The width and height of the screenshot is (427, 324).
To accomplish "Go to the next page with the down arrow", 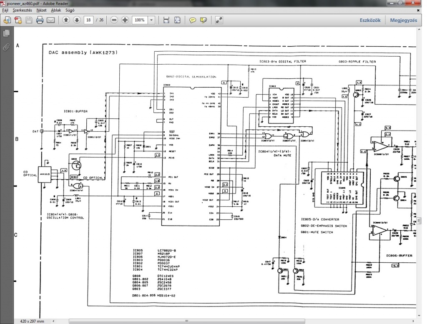I will point(77,20).
